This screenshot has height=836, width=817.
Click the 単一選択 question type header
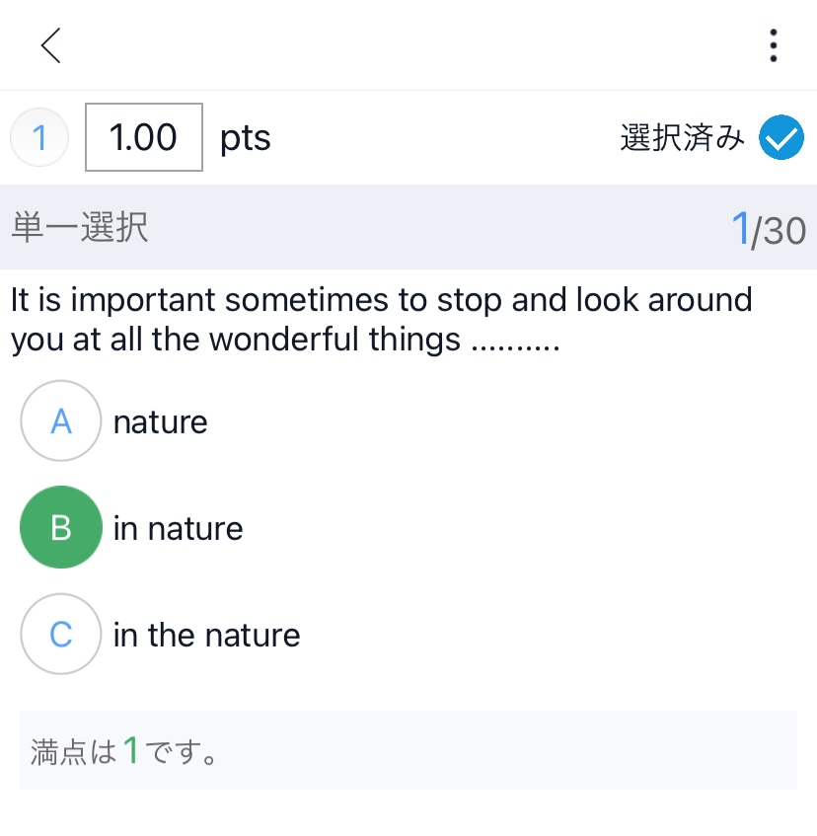[80, 228]
